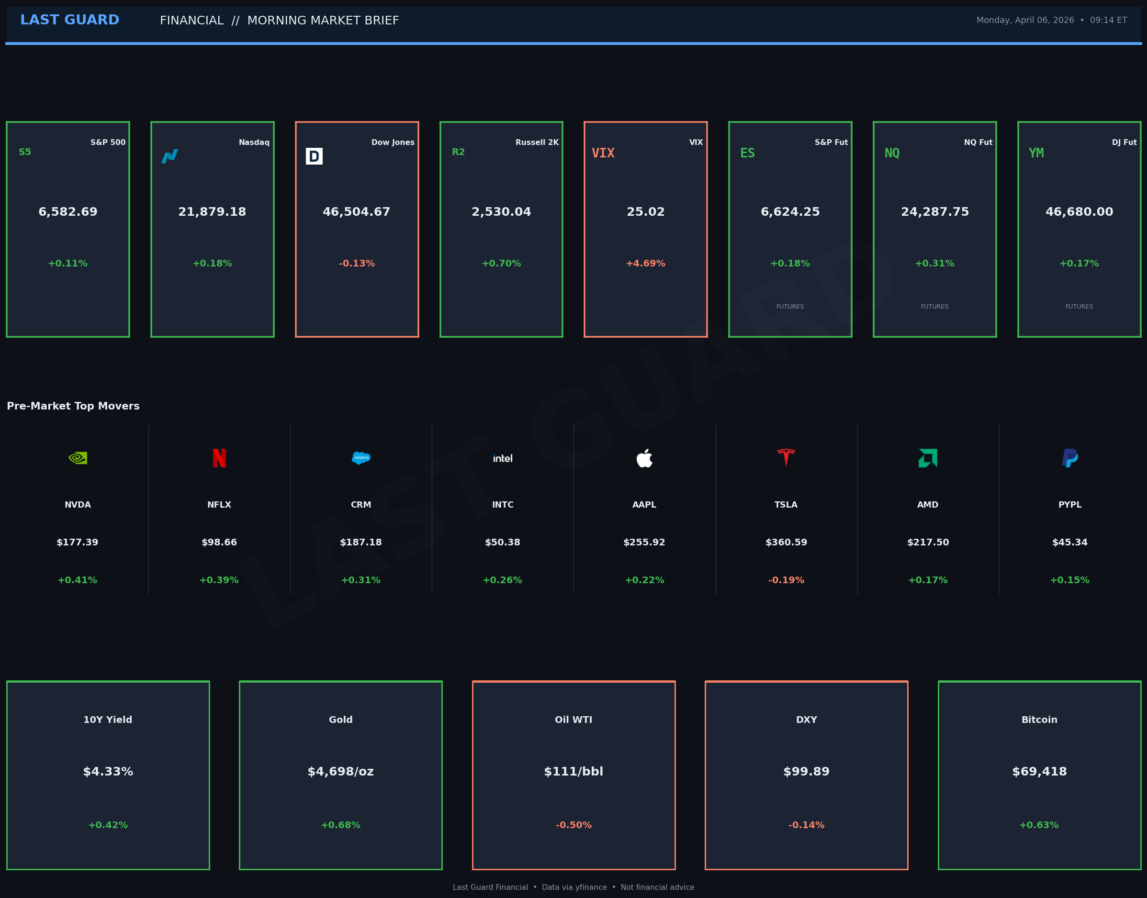Click the AMD logo icon
This screenshot has width=1147, height=898.
click(x=928, y=458)
